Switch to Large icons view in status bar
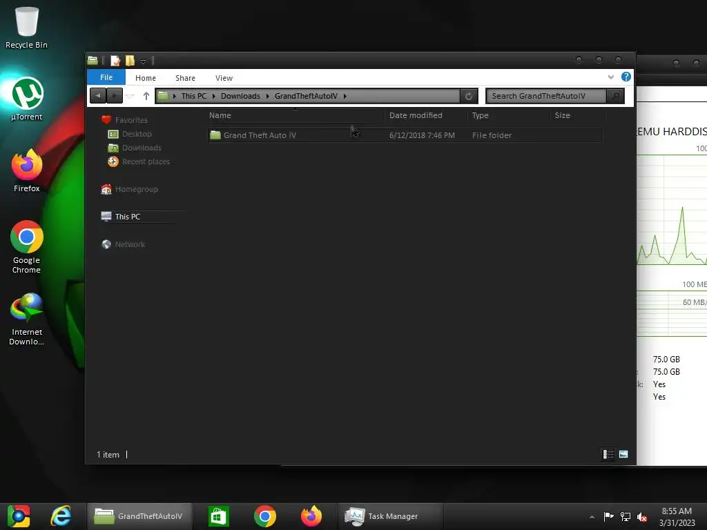707x530 pixels. (x=623, y=454)
